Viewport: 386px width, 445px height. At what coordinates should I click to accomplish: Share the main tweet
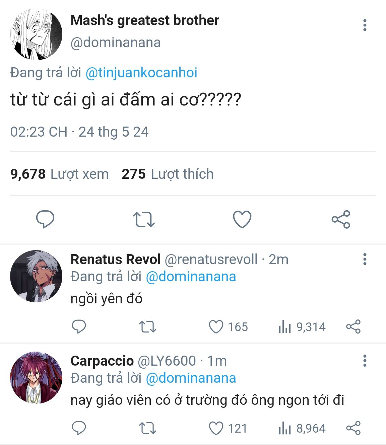point(341,219)
